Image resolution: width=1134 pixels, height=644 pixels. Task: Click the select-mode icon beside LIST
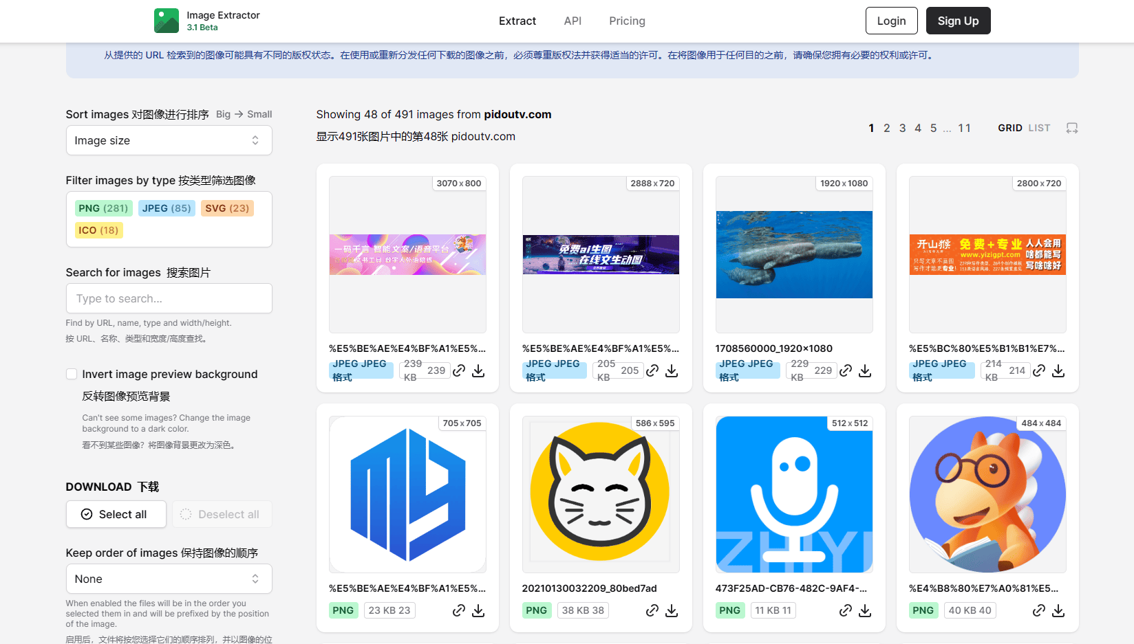(x=1071, y=128)
